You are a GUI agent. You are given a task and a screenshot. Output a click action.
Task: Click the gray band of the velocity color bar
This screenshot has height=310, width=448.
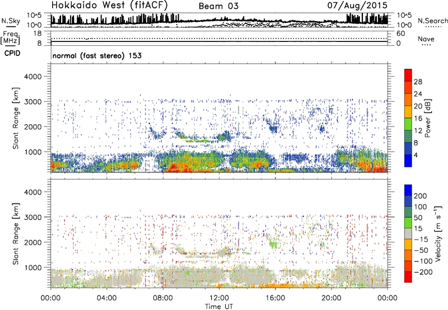pyautogui.click(x=408, y=234)
